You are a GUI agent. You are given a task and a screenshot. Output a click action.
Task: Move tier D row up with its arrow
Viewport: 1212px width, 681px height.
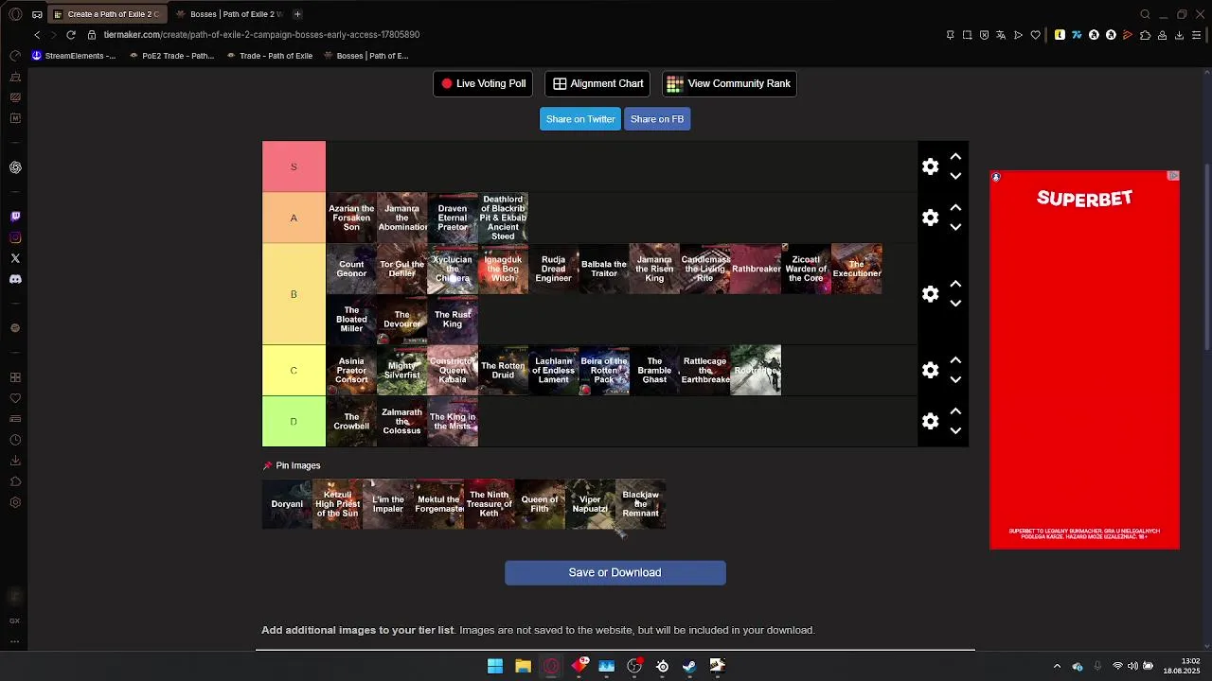[955, 411]
